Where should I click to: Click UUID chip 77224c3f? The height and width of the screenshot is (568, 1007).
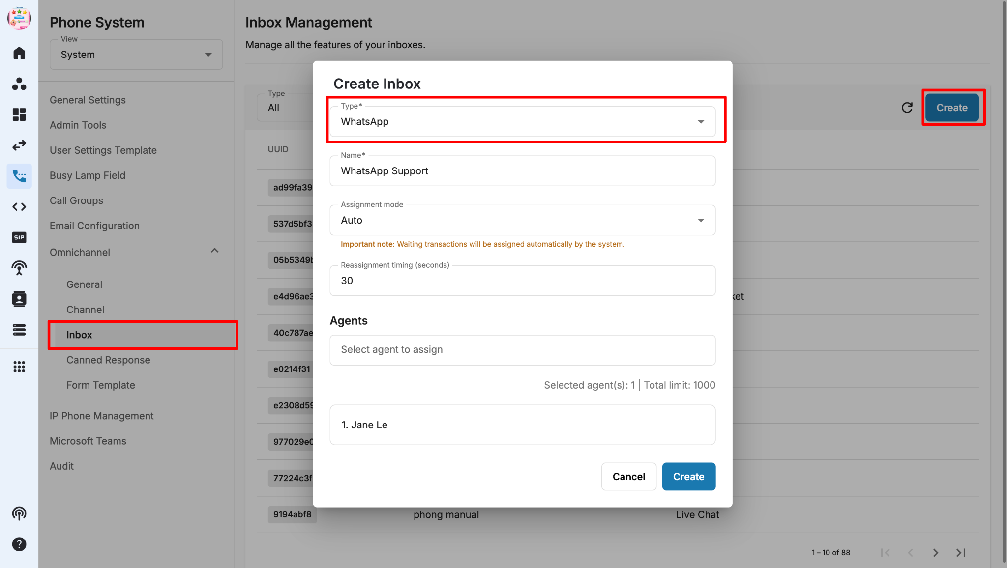(x=291, y=478)
